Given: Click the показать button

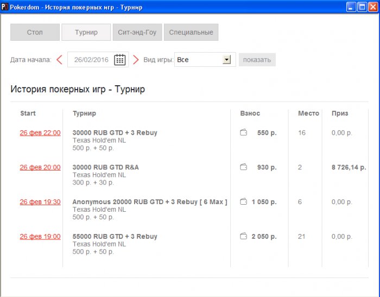Looking at the screenshot, I should (257, 60).
